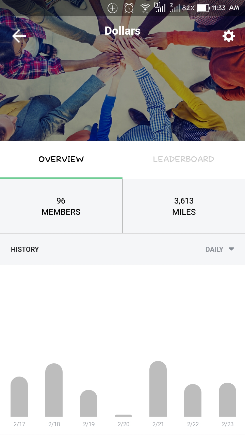Screen dimensions: 245x435
Task: Tap the circled plus status icon
Action: click(112, 8)
